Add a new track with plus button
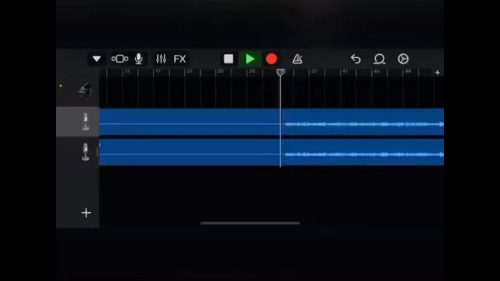The image size is (500, 281). tap(86, 213)
